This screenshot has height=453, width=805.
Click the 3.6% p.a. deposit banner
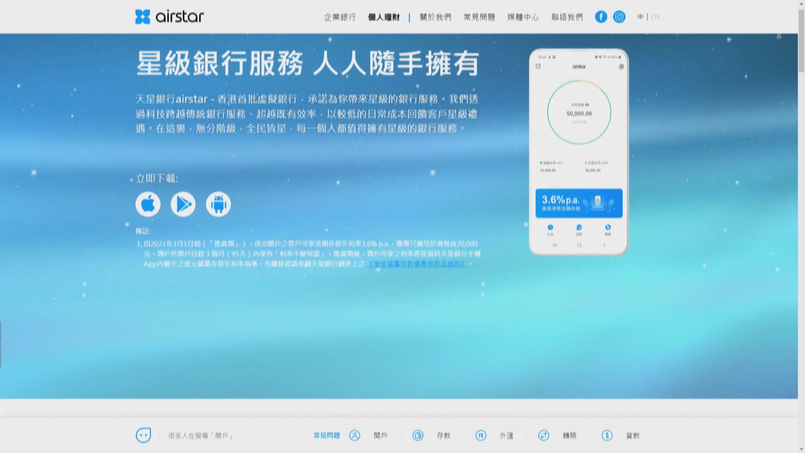(x=579, y=203)
